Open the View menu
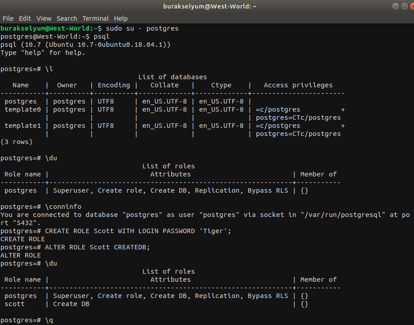The width and height of the screenshot is (414, 325). (44, 18)
